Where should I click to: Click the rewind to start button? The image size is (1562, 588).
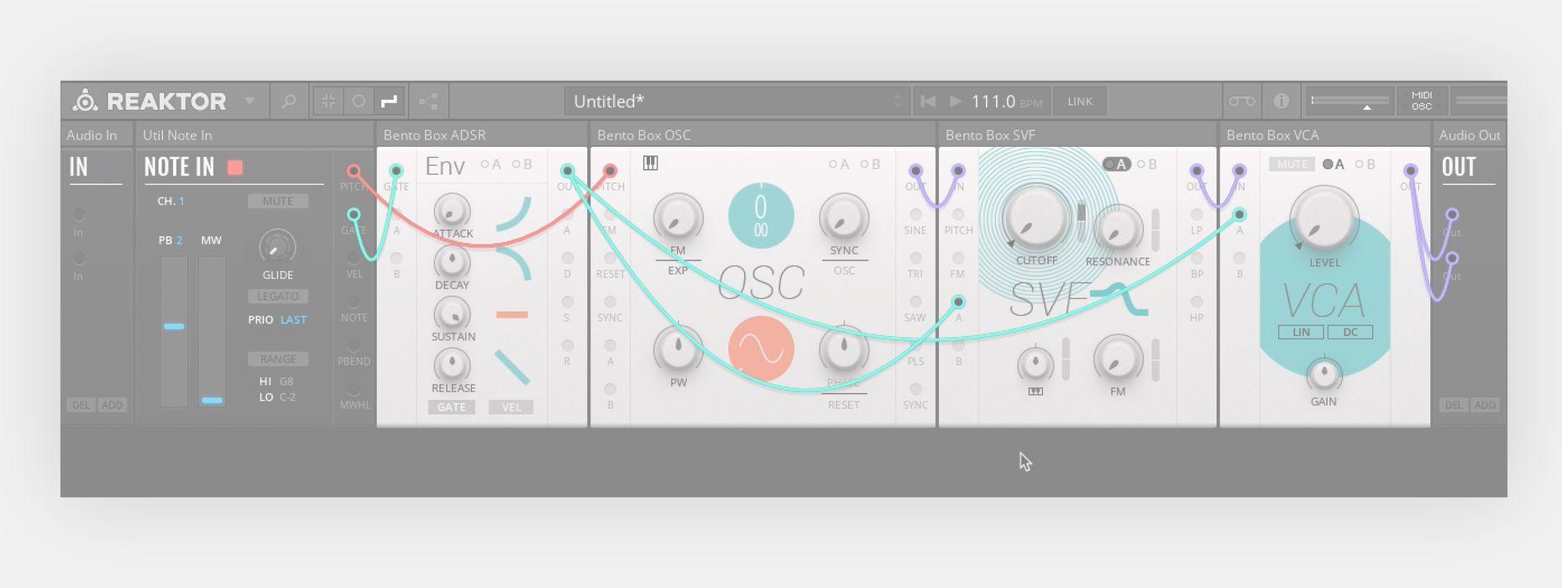928,102
